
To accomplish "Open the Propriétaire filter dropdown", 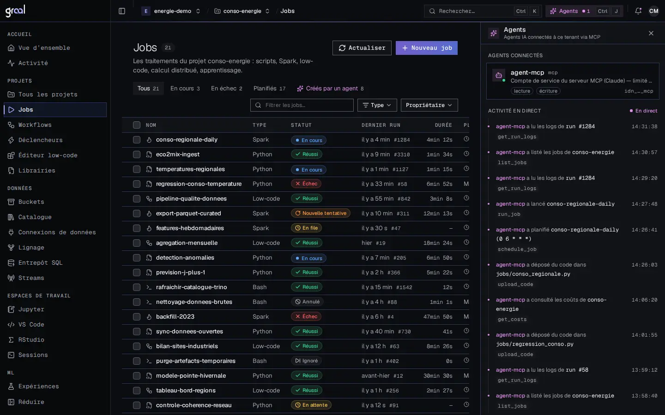I will pyautogui.click(x=429, y=105).
